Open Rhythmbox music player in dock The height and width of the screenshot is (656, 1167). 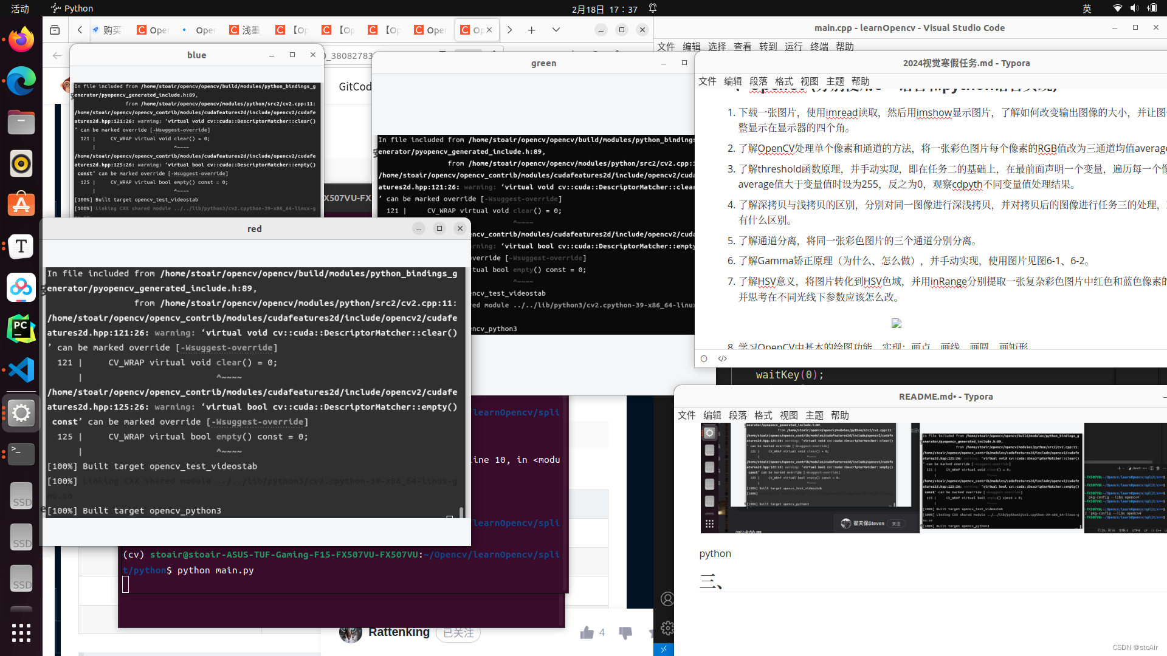point(21,164)
